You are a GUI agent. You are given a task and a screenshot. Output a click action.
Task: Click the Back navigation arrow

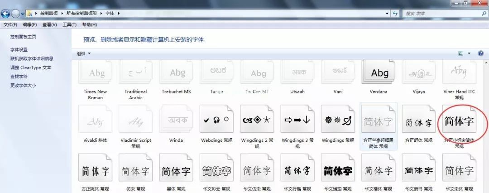[6, 14]
